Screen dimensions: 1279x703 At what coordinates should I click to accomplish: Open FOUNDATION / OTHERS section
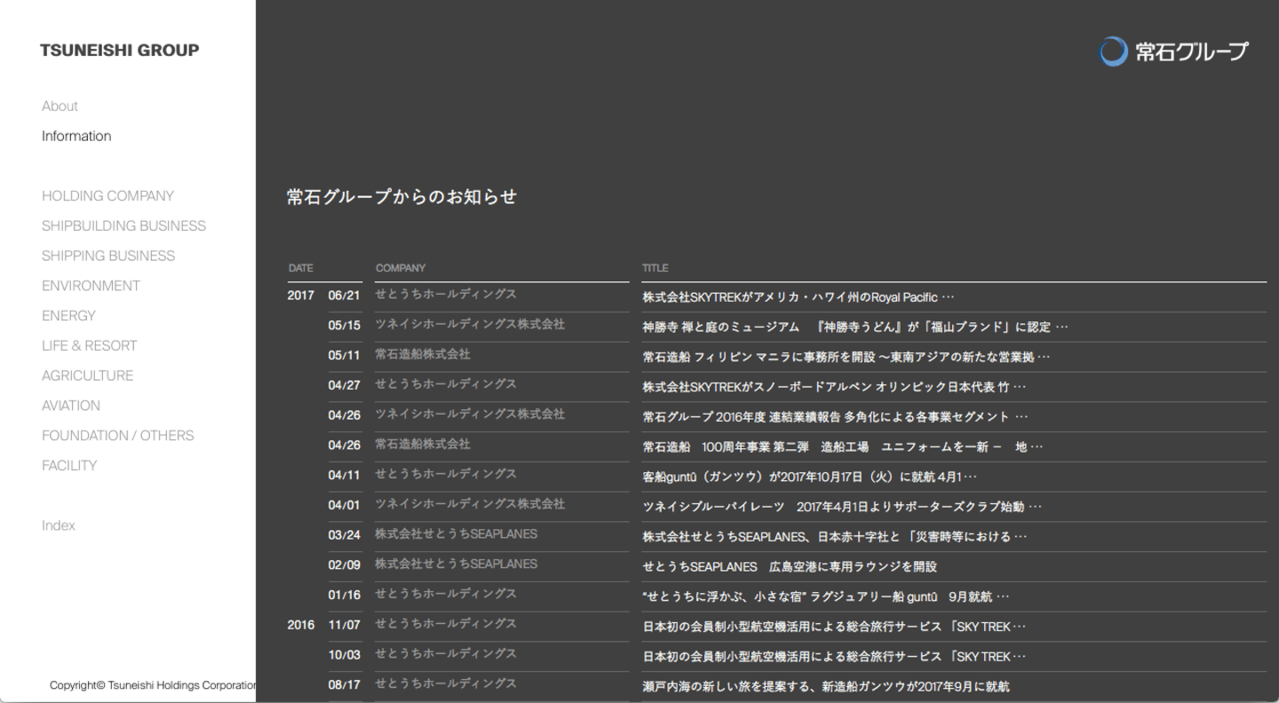(117, 436)
